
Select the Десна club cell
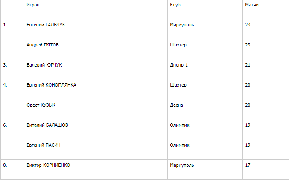(x=176, y=105)
